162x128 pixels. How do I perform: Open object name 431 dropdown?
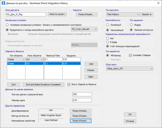(34, 60)
